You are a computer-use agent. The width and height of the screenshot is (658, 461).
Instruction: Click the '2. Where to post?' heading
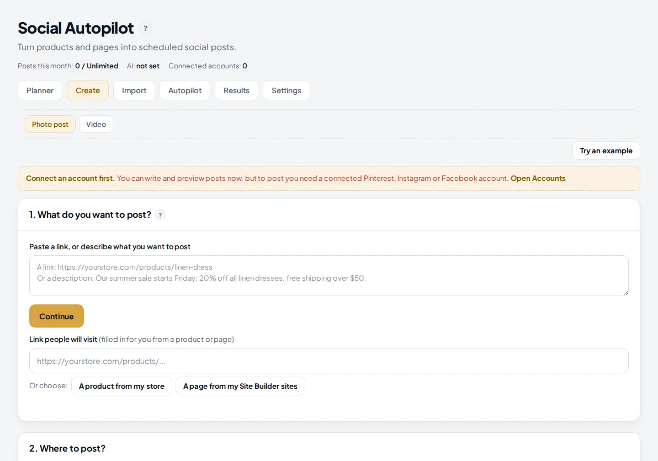tap(67, 448)
